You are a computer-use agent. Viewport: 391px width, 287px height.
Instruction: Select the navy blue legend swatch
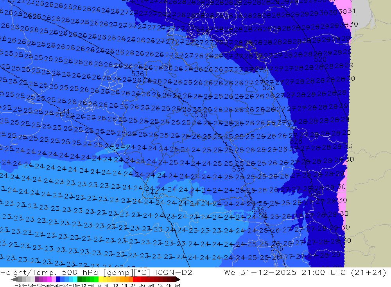pyautogui.click(x=58, y=279)
